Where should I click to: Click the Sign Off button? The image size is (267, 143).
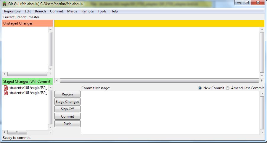67,109
